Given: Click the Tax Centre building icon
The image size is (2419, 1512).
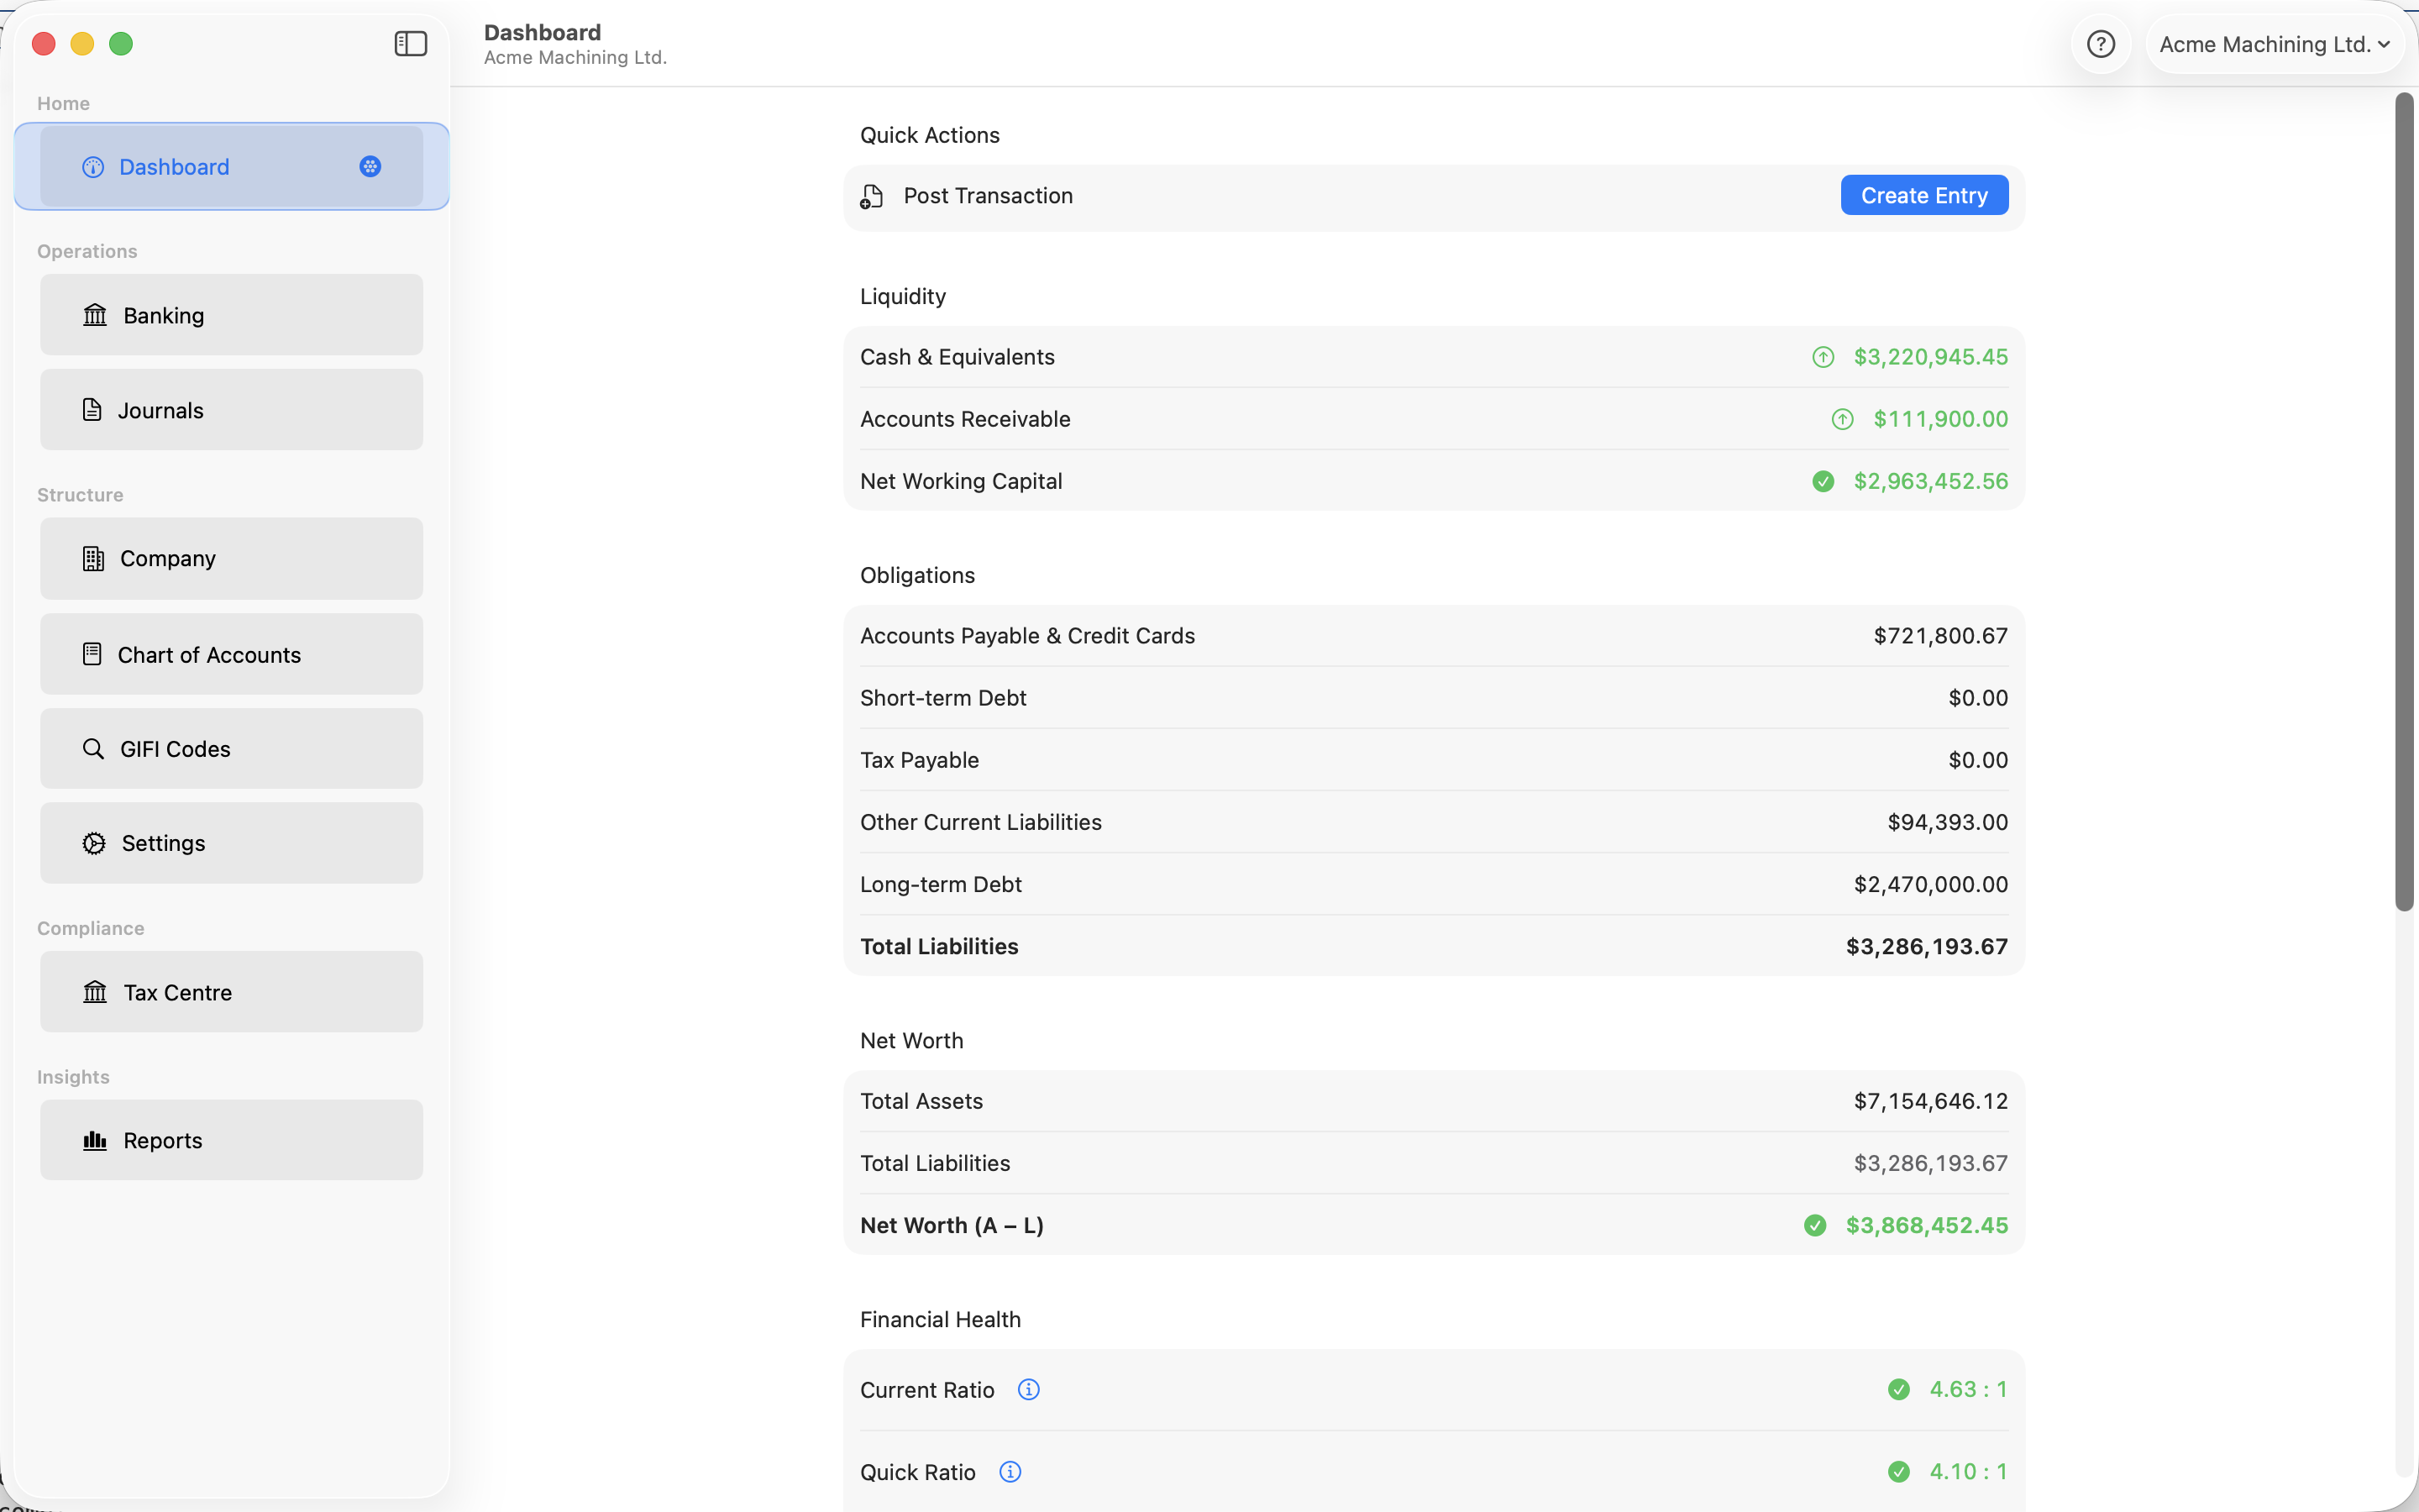Looking at the screenshot, I should click(95, 992).
